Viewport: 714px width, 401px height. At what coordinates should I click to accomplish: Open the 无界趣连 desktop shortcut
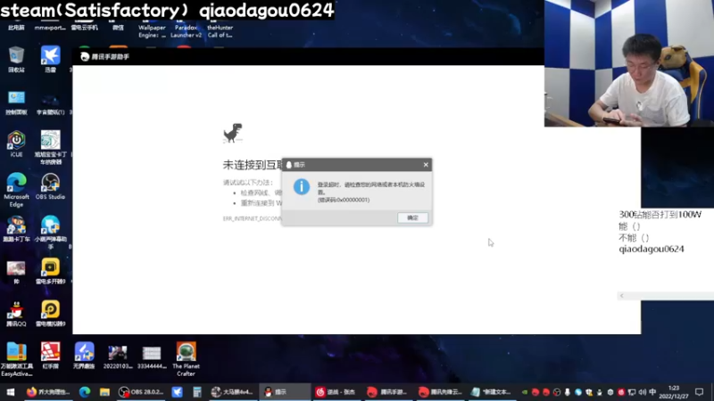84,356
